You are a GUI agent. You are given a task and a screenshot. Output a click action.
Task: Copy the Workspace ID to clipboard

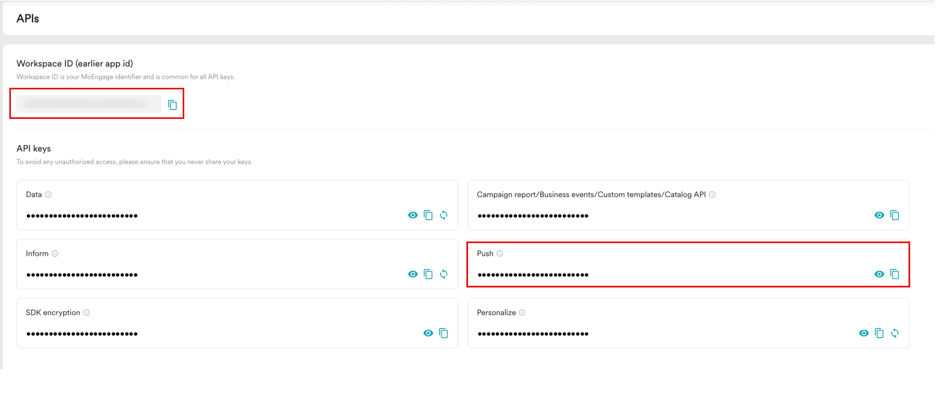coord(172,105)
